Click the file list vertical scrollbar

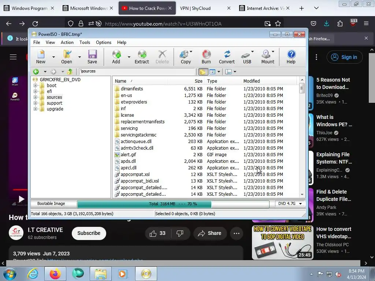(x=302, y=138)
